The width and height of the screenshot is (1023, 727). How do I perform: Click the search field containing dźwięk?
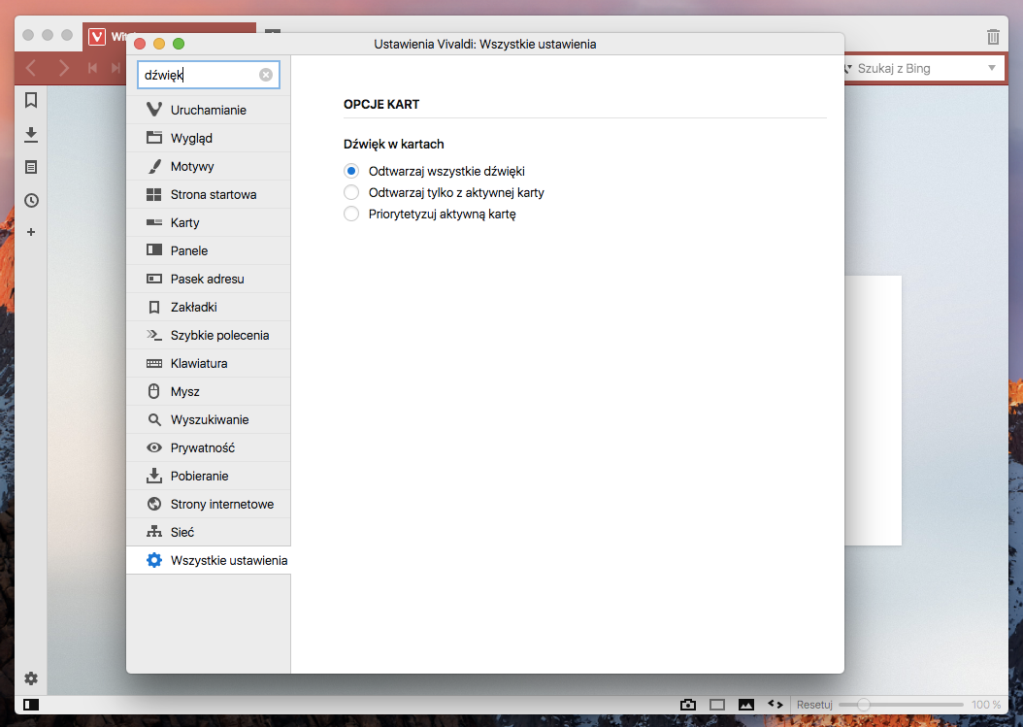pyautogui.click(x=208, y=75)
